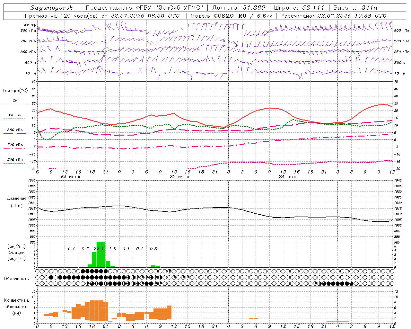Click the 22.1 precipitation total value
Screen dimensions: 411x329
[x=99, y=249]
